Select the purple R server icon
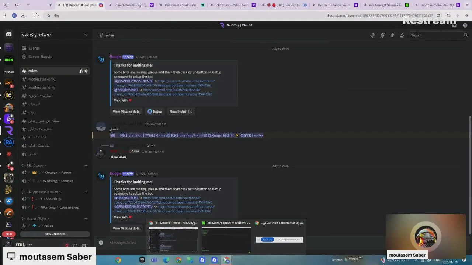 coord(9,130)
